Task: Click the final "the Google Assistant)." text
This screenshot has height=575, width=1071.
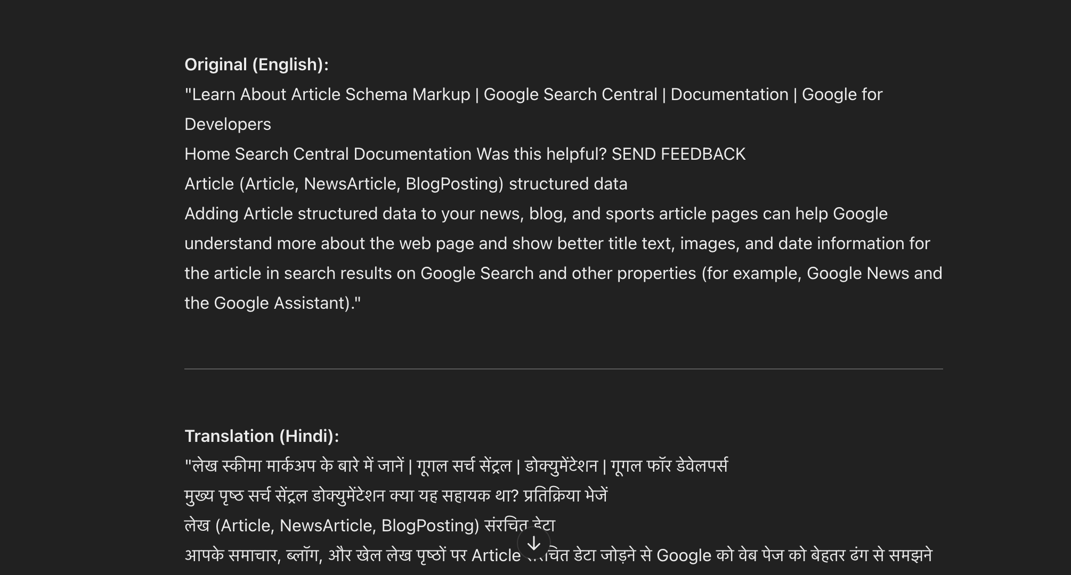Action: coord(272,303)
